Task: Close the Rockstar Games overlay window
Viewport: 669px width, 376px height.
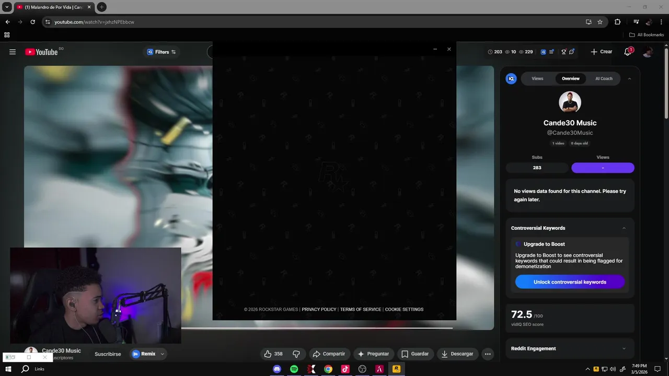Action: click(449, 49)
